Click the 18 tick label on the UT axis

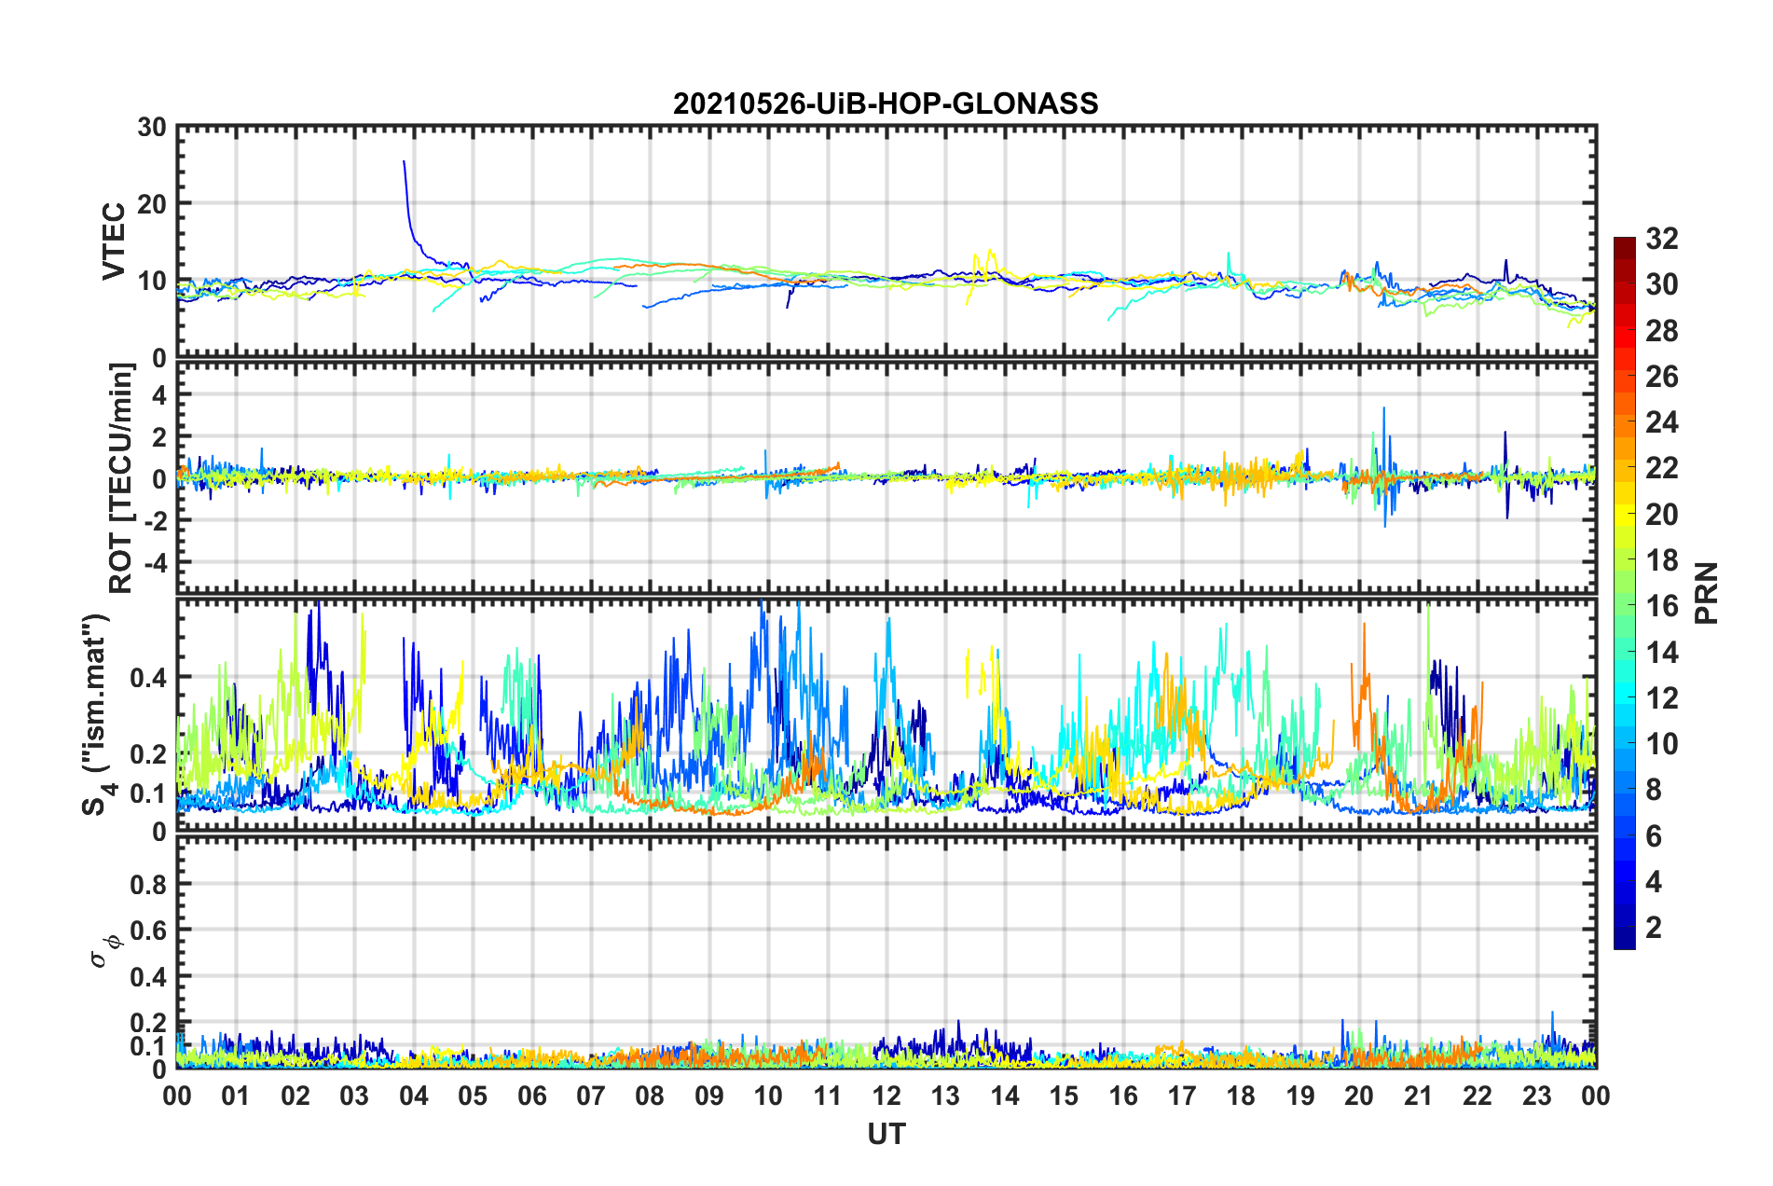click(x=1241, y=1096)
